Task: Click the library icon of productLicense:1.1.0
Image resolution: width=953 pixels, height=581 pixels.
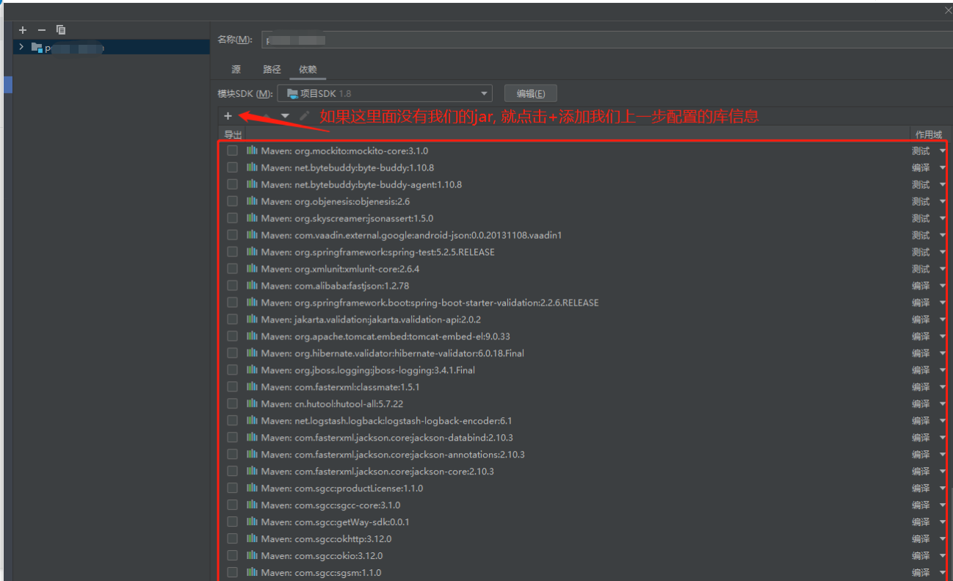Action: click(x=252, y=488)
